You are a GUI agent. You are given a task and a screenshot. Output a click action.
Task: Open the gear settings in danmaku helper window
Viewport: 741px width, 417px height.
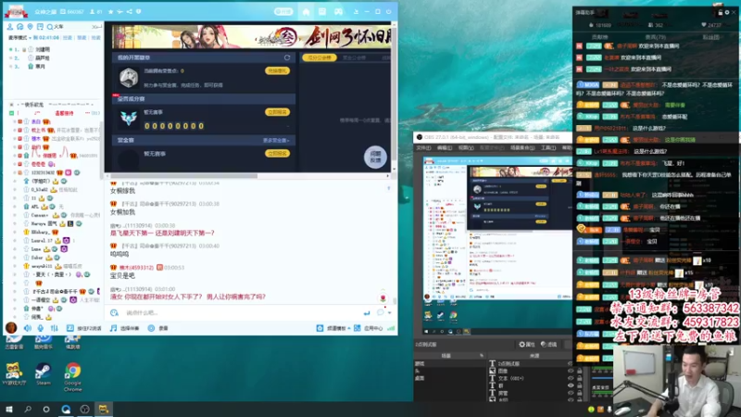tap(727, 12)
